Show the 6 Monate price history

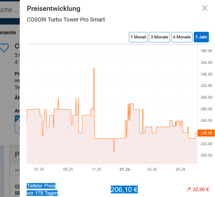click(x=182, y=37)
